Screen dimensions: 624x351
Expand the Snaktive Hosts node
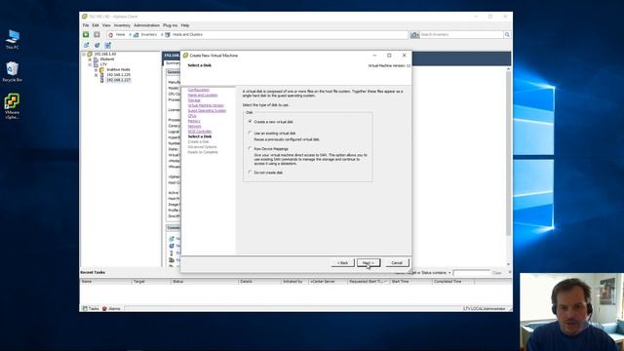(x=96, y=69)
